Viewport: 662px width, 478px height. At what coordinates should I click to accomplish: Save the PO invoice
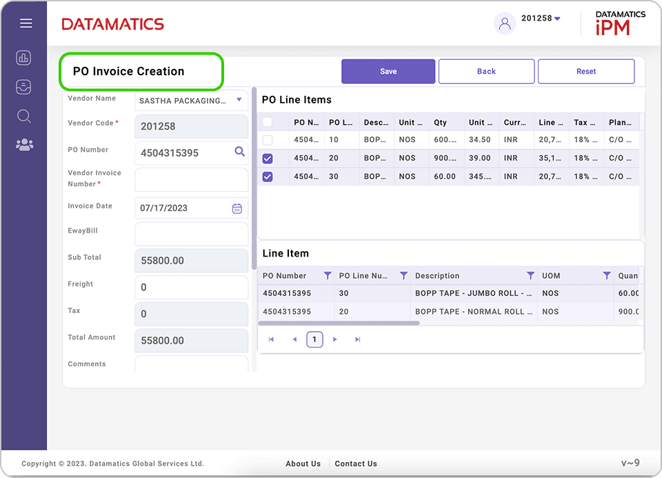[388, 71]
